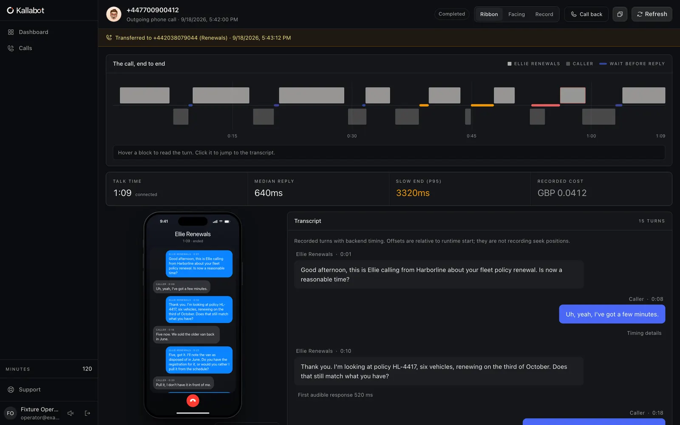Click the Transcript panel heading
This screenshot has width=680, height=425.
(308, 221)
